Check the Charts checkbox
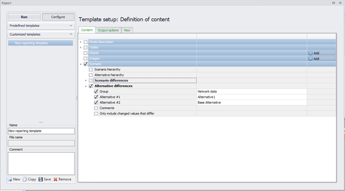This screenshot has height=191, width=345. (x=85, y=53)
